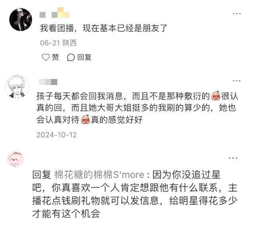Open the white-haired anime avatar profile
Image resolution: width=254 pixels, height=225 pixels.
pyautogui.click(x=17, y=87)
